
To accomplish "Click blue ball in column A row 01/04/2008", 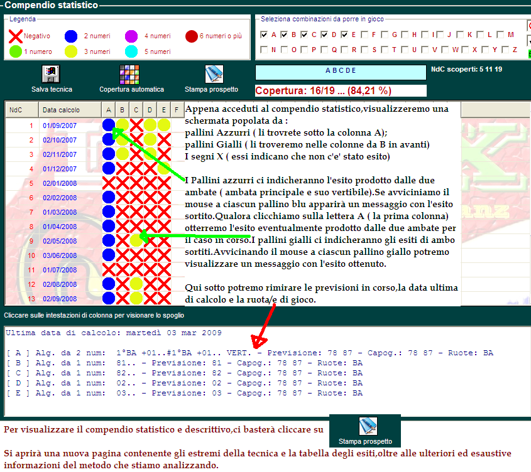I will click(x=108, y=226).
